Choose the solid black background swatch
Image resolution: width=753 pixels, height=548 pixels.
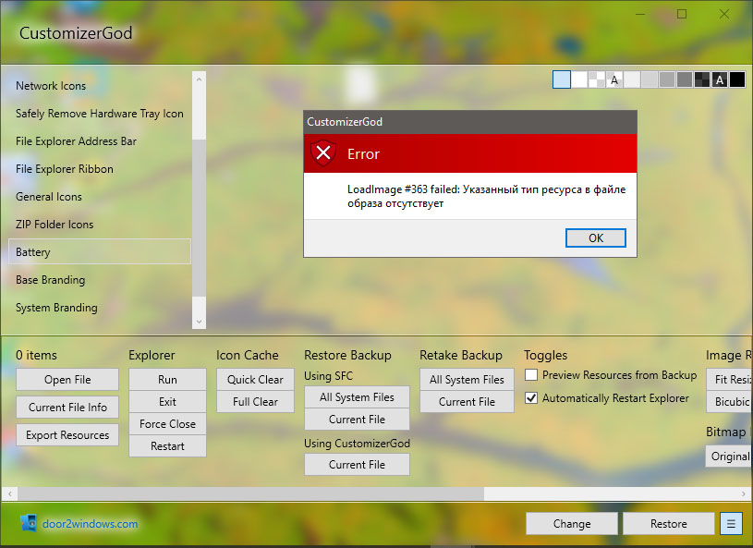click(x=737, y=79)
